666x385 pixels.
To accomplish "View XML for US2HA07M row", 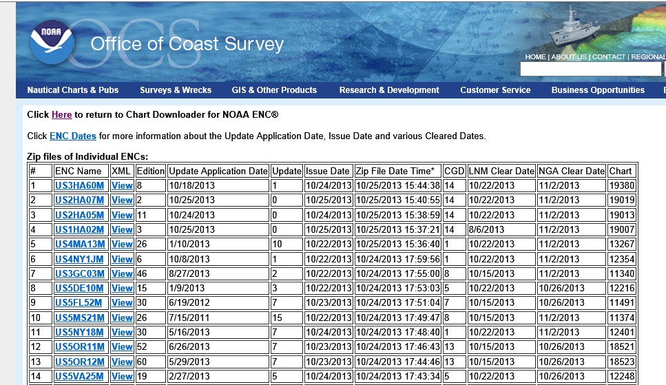I will pos(122,200).
